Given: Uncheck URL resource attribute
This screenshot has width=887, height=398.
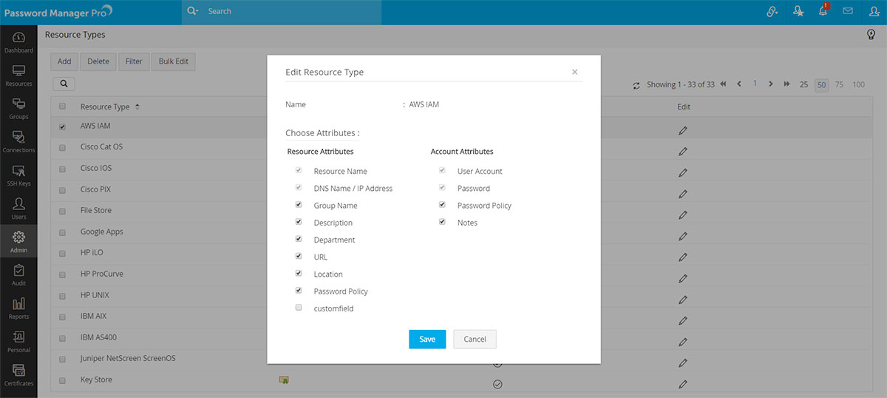Looking at the screenshot, I should pyautogui.click(x=299, y=256).
